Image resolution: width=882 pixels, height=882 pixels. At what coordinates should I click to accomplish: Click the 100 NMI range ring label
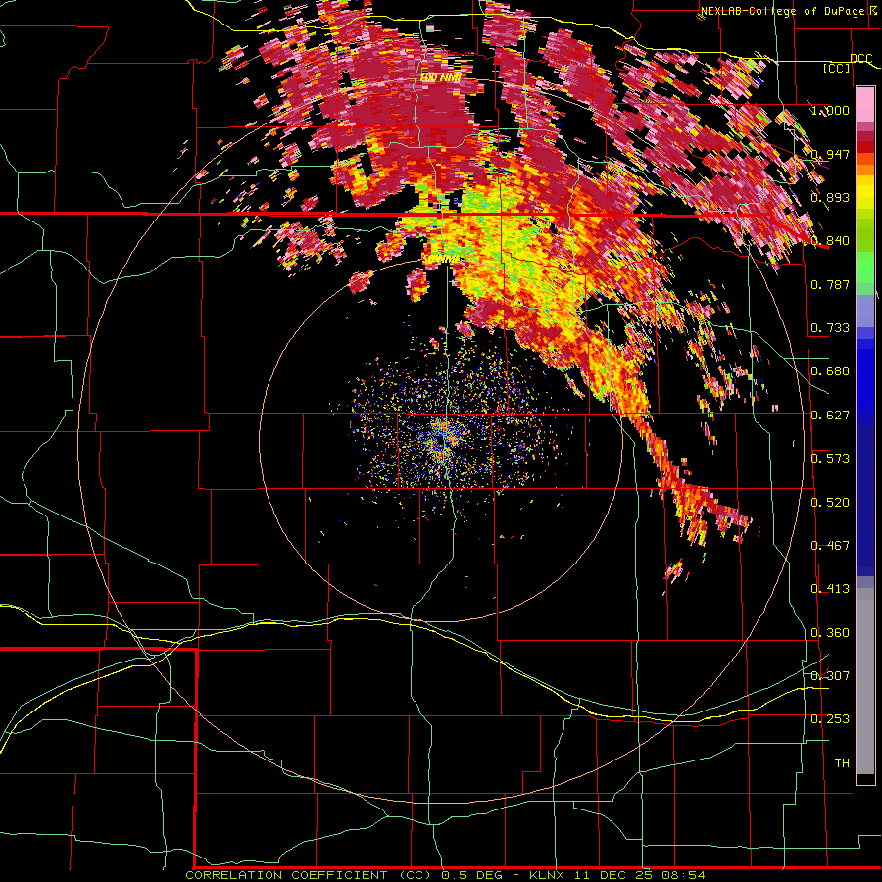440,77
